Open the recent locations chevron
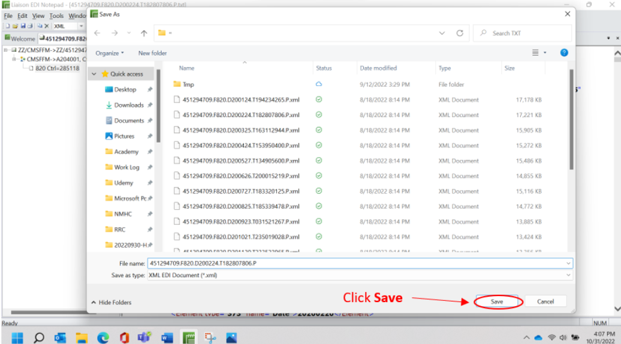Image resolution: width=621 pixels, height=344 pixels. (x=129, y=33)
